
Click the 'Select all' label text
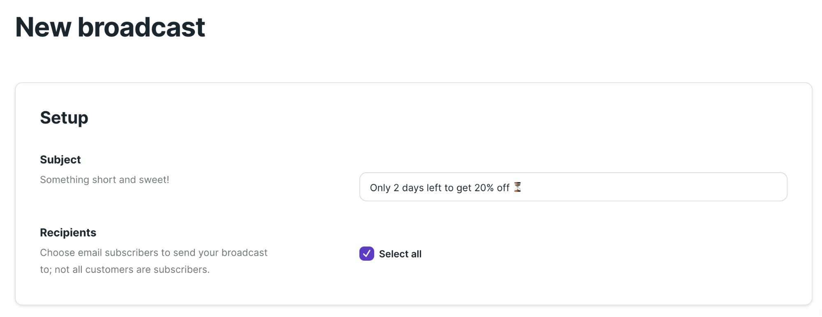click(x=400, y=254)
